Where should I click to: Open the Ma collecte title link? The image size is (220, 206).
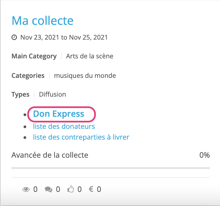[x=42, y=21]
